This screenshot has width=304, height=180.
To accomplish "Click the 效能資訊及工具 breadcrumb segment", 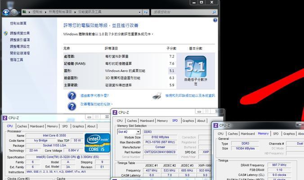I will click(x=89, y=12).
